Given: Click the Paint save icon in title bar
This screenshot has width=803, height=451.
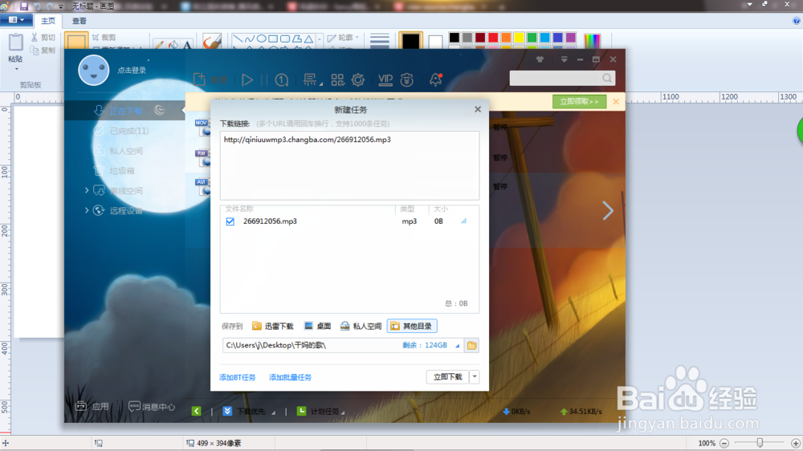Looking at the screenshot, I should pyautogui.click(x=23, y=6).
